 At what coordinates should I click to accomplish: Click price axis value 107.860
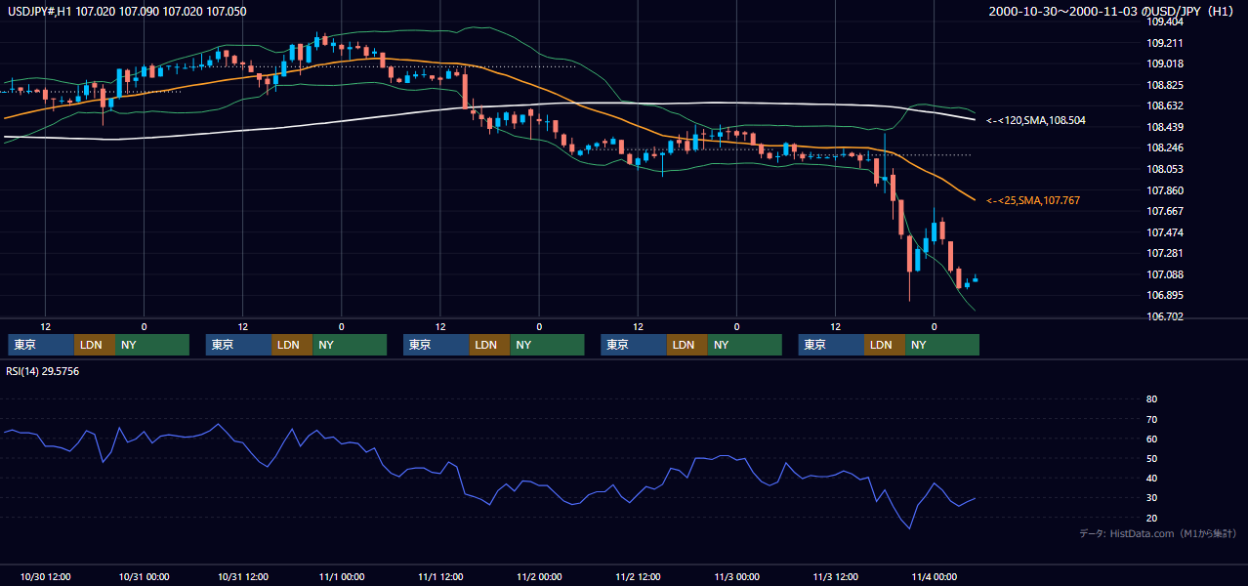point(1164,190)
